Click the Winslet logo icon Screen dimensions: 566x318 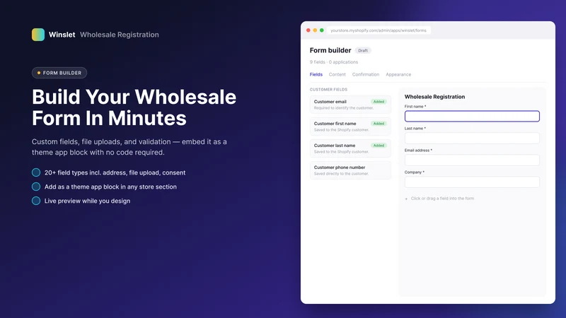[x=38, y=35]
